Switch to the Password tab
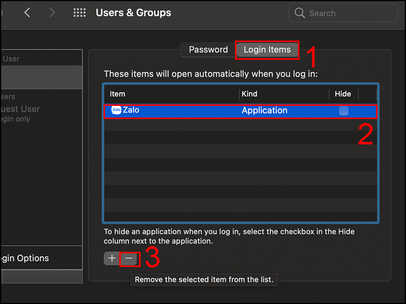Viewport: 406px width, 304px height. (x=208, y=50)
